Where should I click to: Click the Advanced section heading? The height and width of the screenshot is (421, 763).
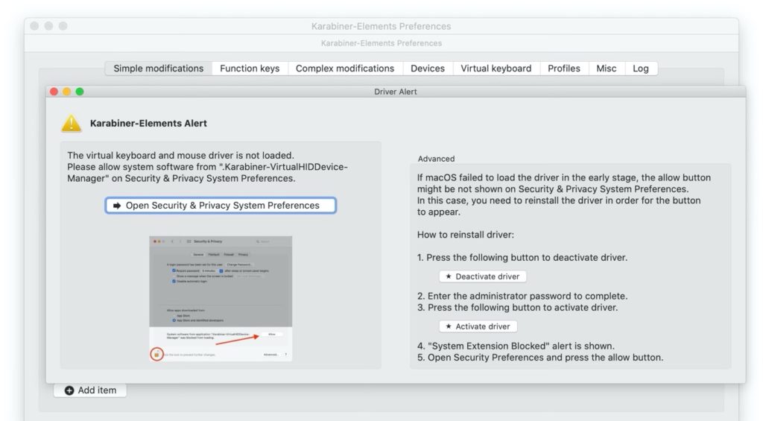[x=436, y=159]
